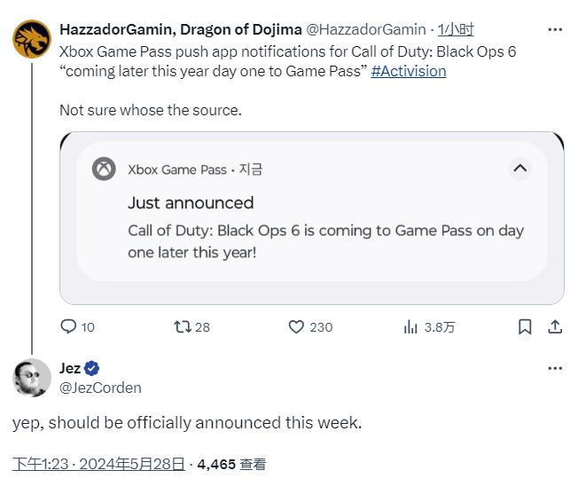Viewport: 578px width, 486px height.
Task: Open the @HazzadorGamin handle
Action: [365, 29]
